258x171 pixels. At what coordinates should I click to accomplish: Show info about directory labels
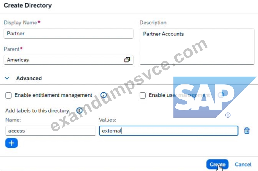[79, 110]
